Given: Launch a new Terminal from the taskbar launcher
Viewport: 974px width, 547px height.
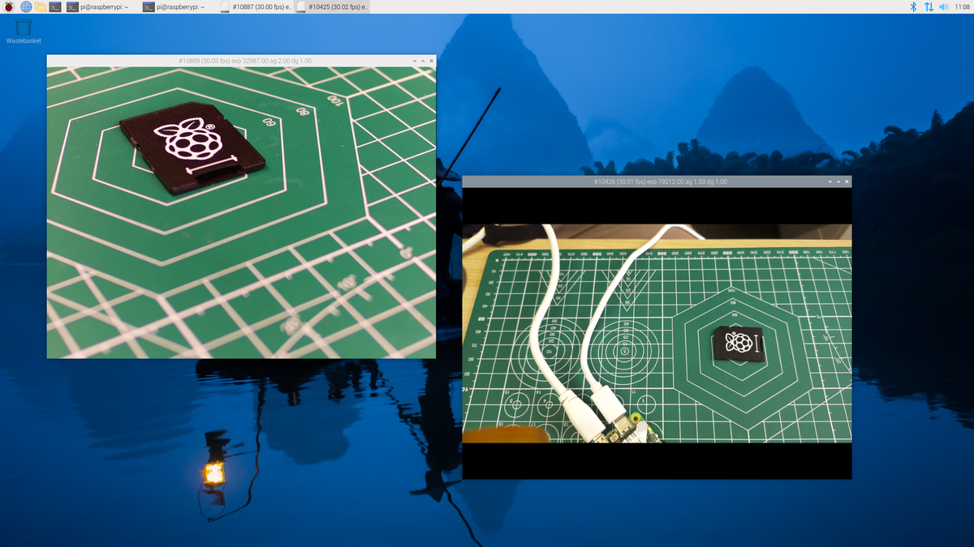Looking at the screenshot, I should pyautogui.click(x=54, y=6).
